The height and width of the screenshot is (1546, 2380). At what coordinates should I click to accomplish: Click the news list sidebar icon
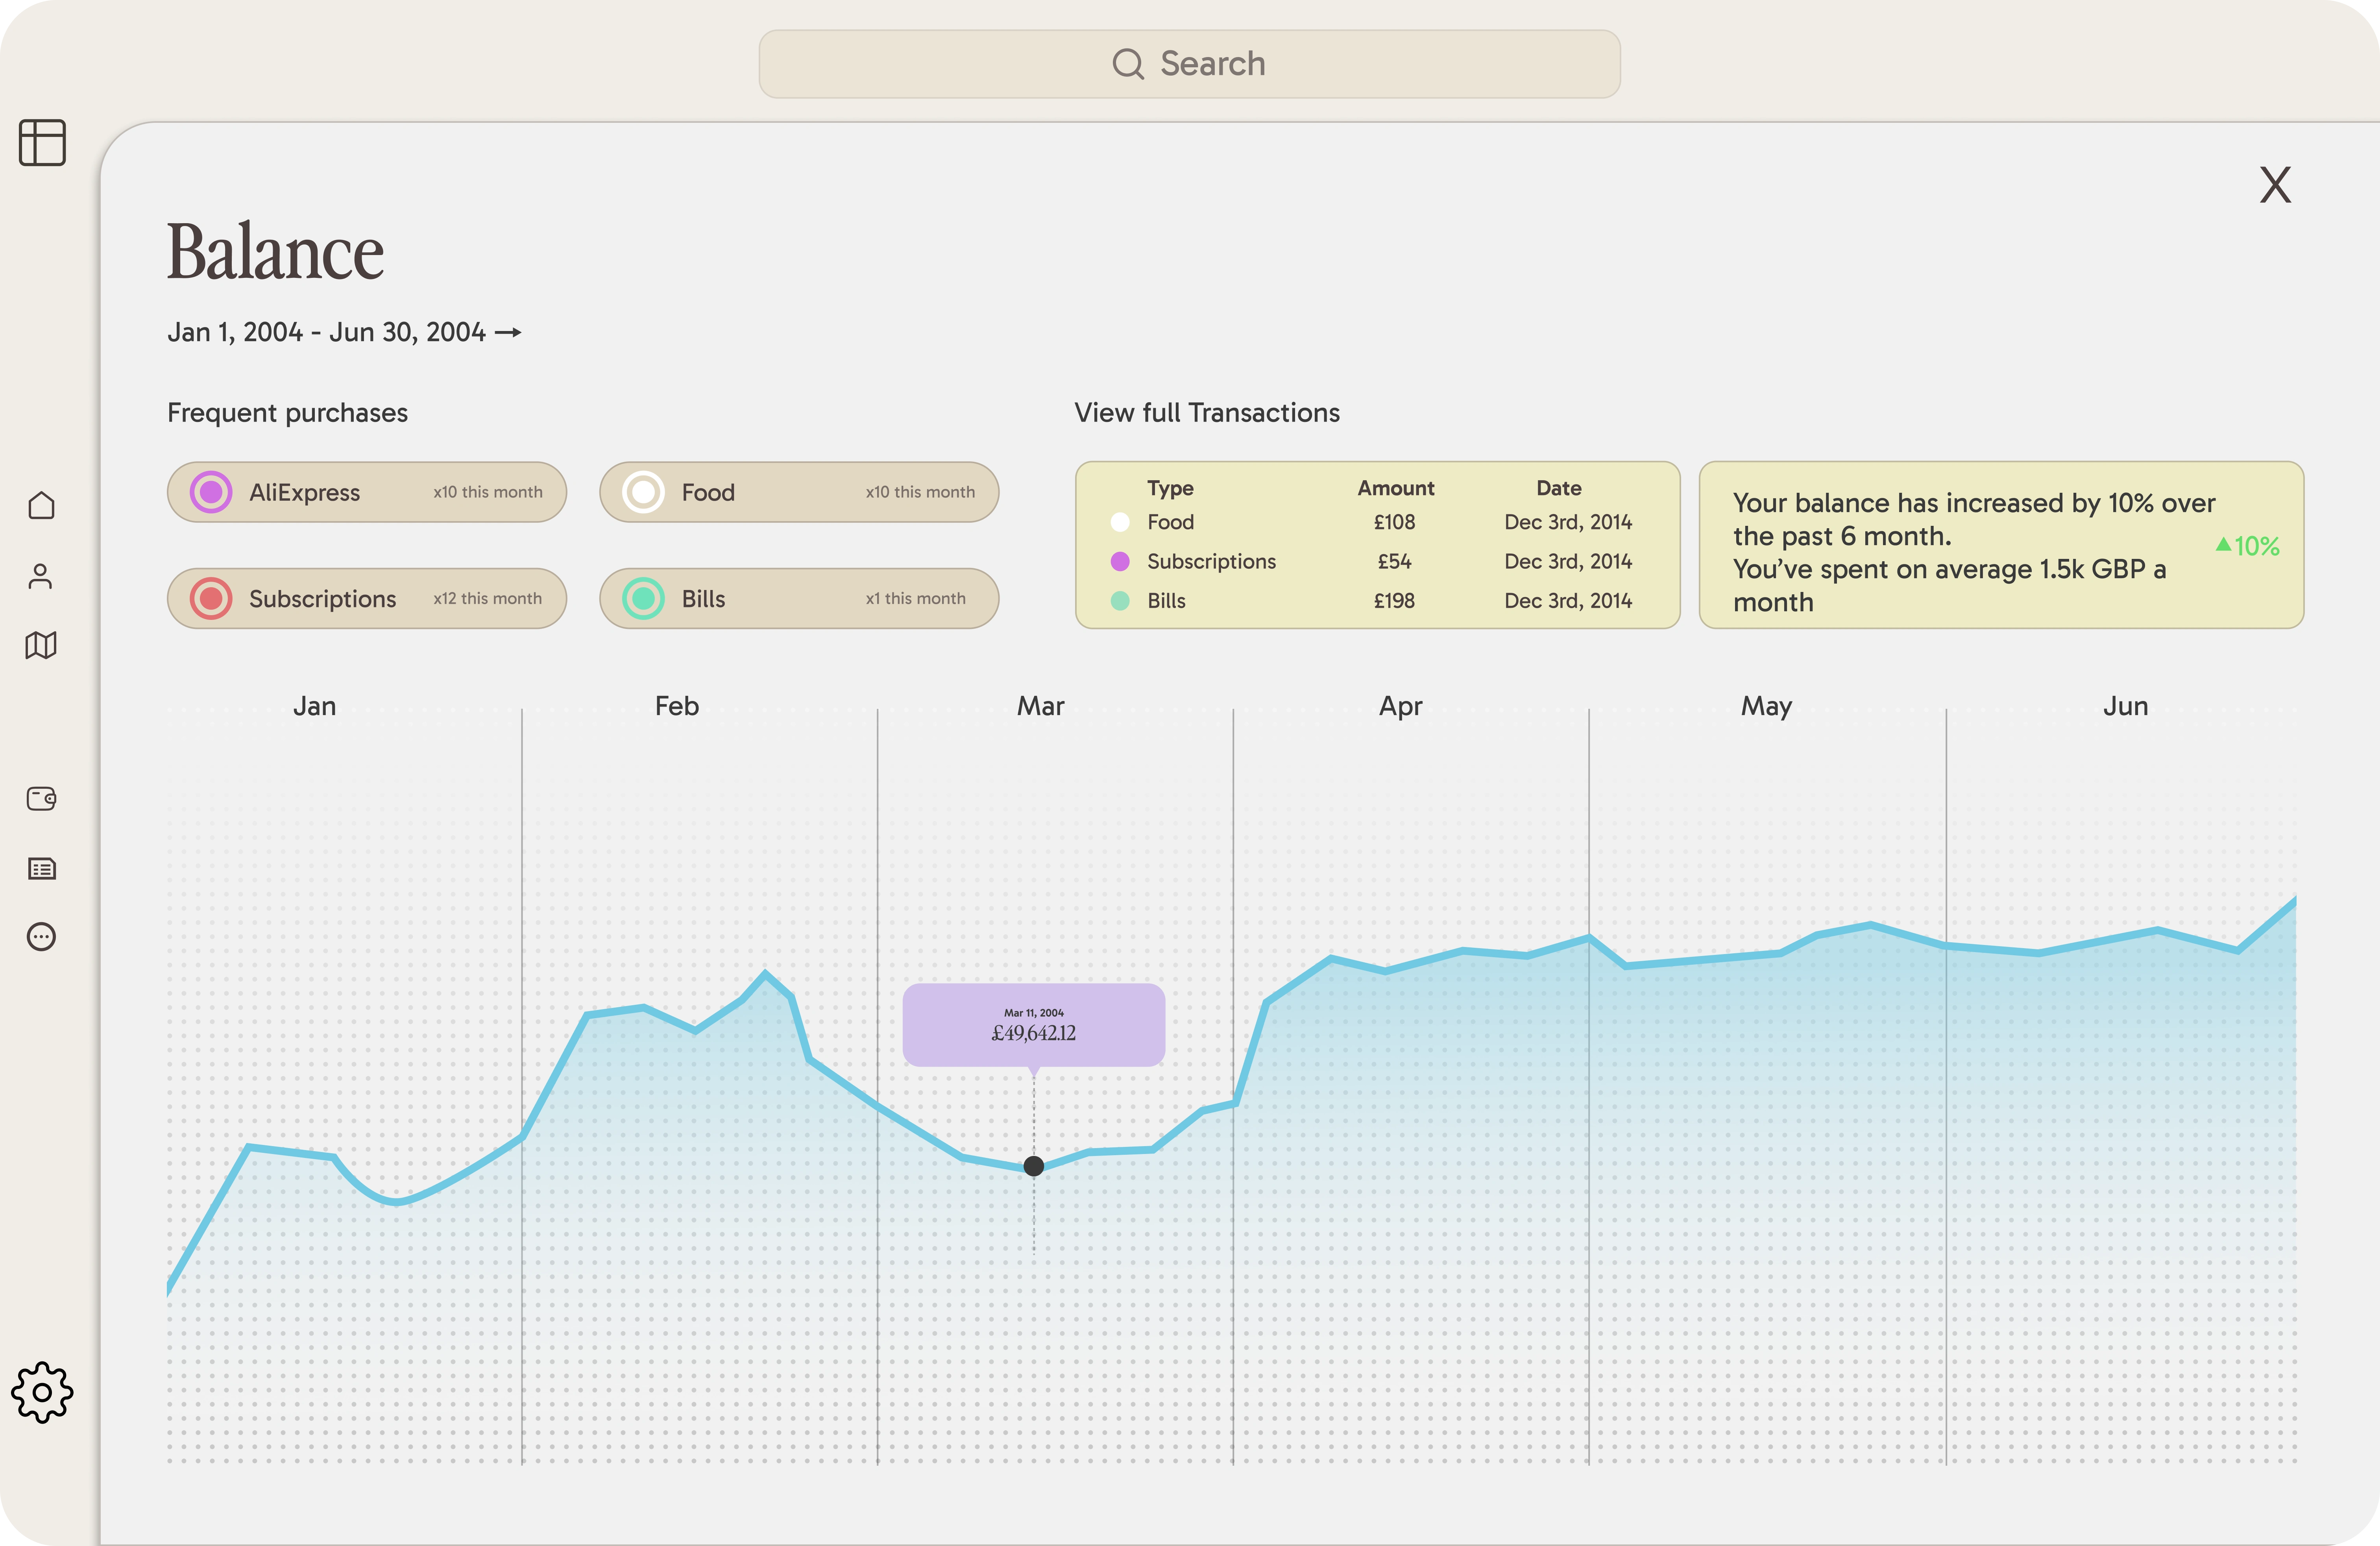coord(41,868)
